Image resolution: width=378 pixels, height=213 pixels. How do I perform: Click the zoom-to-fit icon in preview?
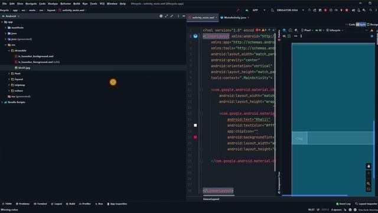tap(369, 189)
